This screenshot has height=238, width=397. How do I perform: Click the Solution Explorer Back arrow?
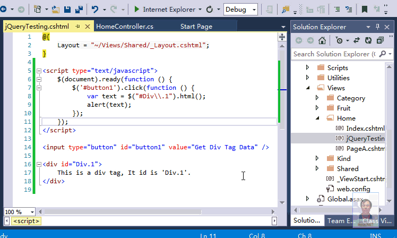299,40
